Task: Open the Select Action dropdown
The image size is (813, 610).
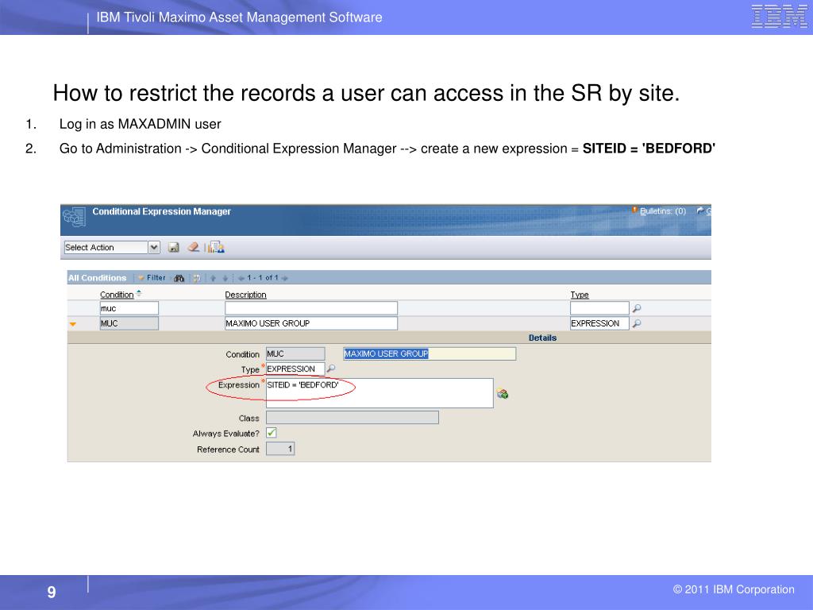Action: [111, 248]
